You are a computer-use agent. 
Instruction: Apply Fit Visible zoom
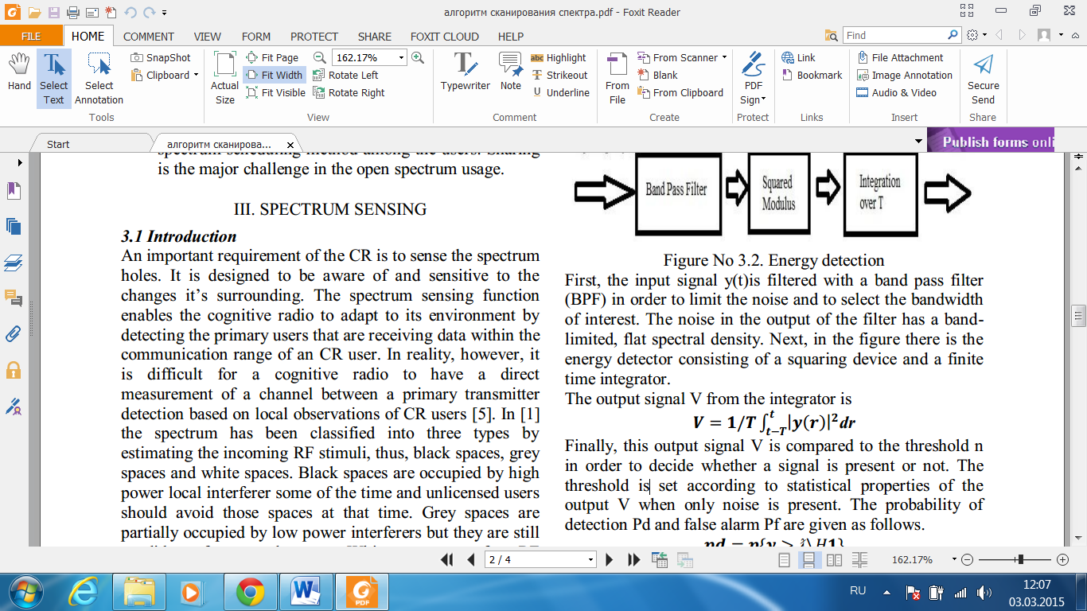coord(275,92)
